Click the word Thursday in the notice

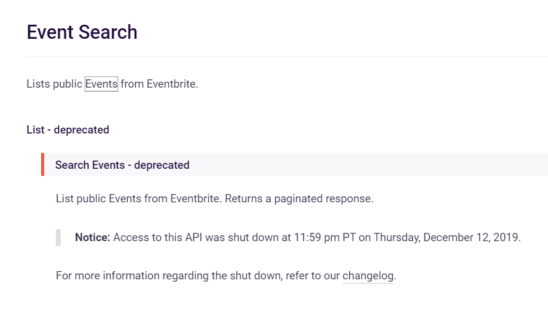click(x=396, y=238)
